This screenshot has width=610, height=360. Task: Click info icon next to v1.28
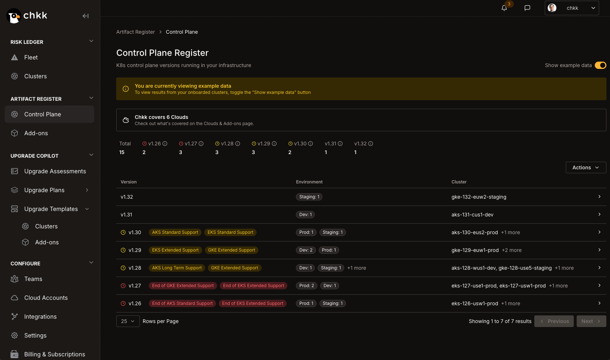238,144
